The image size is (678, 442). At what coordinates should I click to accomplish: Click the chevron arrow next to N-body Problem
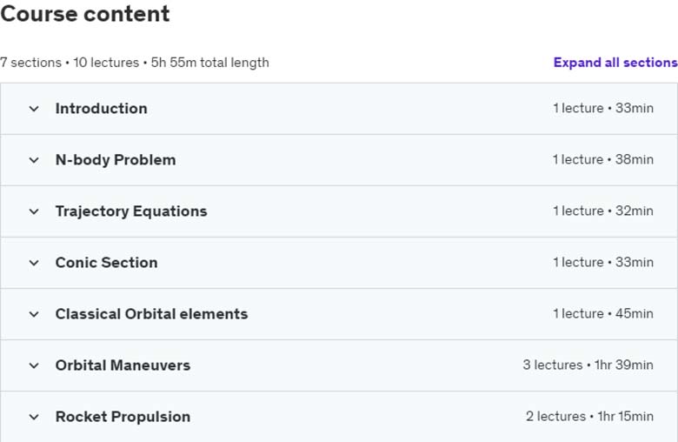pos(34,160)
